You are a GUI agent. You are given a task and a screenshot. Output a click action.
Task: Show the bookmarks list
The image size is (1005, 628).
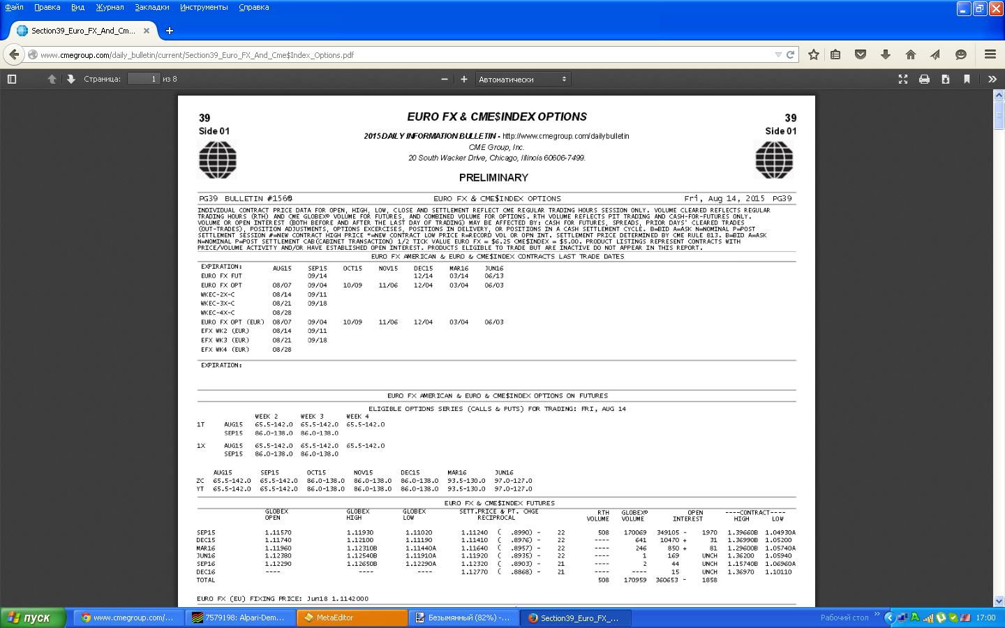pos(835,54)
